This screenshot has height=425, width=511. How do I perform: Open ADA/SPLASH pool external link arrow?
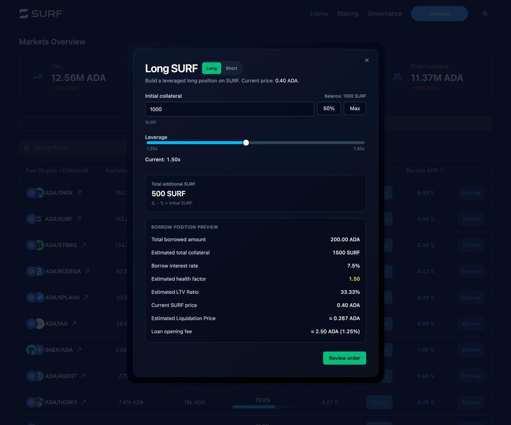click(86, 298)
